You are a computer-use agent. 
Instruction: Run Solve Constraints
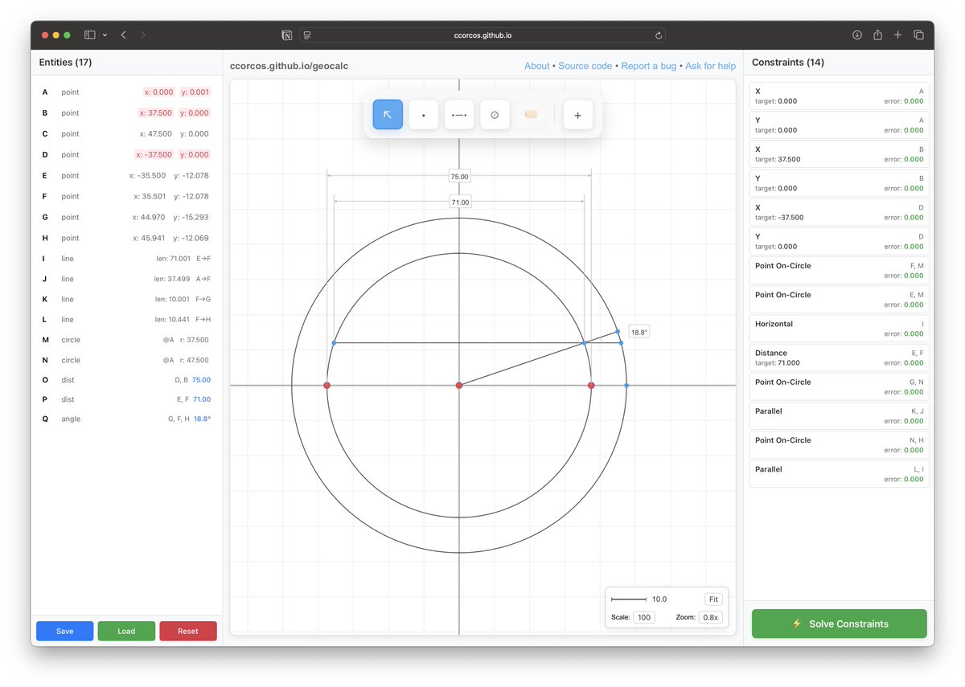point(839,624)
